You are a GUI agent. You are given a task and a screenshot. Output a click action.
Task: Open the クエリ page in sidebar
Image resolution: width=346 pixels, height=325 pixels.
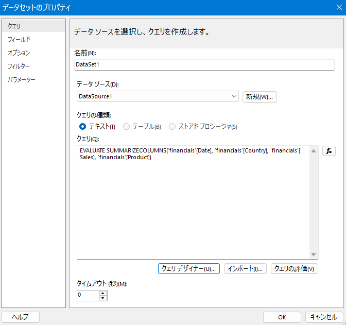click(33, 26)
